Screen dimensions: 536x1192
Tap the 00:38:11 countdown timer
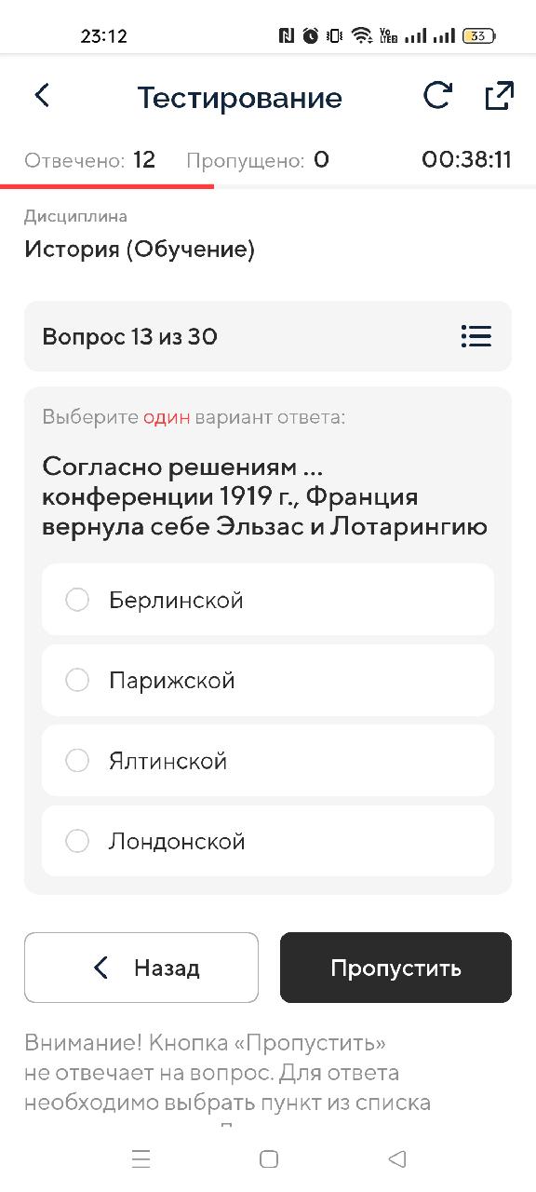(466, 160)
